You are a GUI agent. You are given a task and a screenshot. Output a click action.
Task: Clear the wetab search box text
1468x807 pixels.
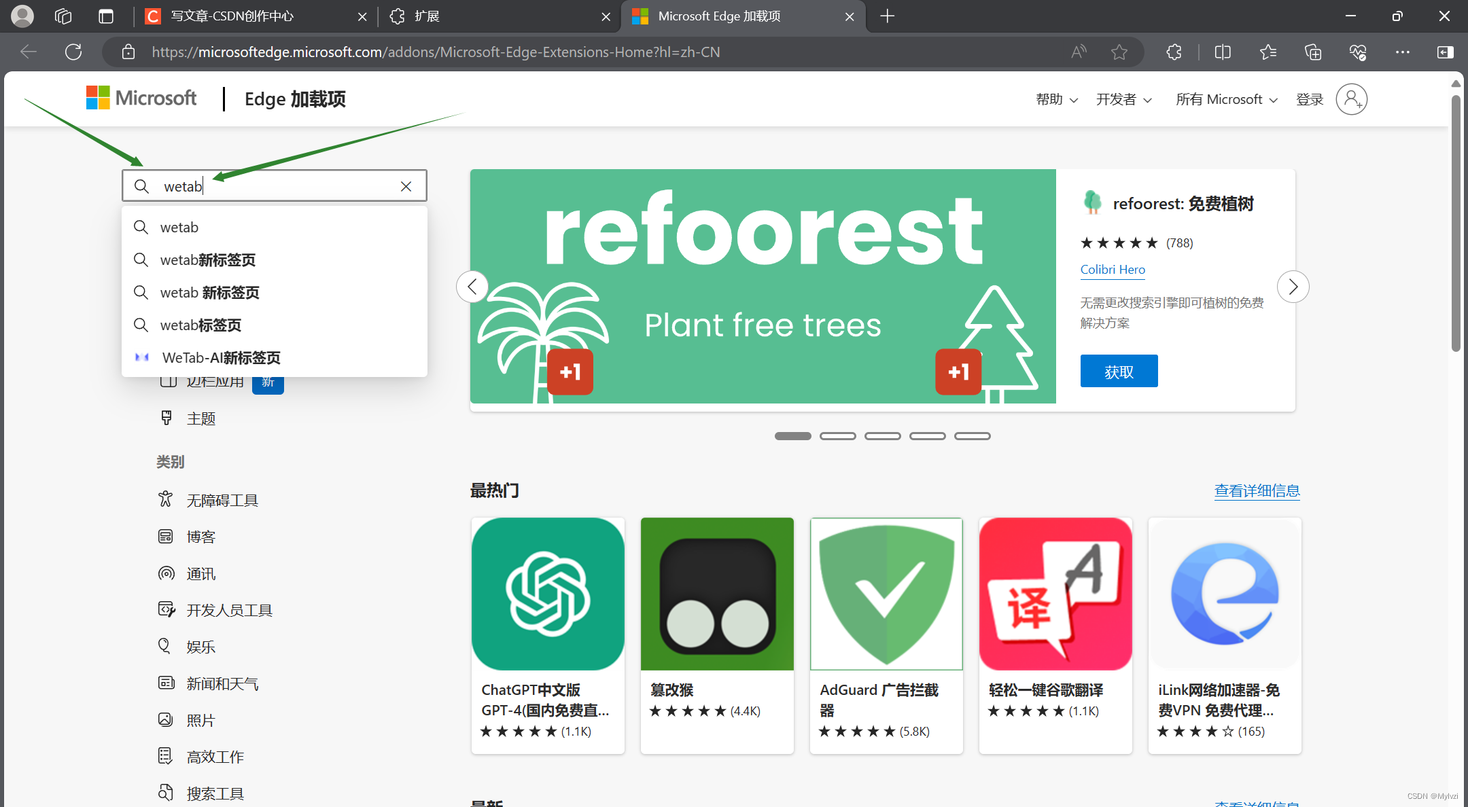coord(406,186)
